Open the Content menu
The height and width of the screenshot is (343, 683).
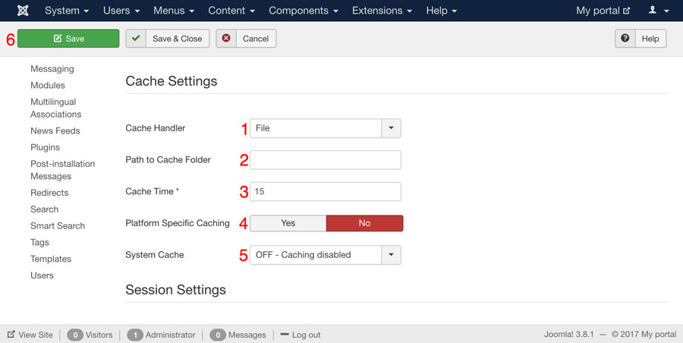click(x=231, y=11)
